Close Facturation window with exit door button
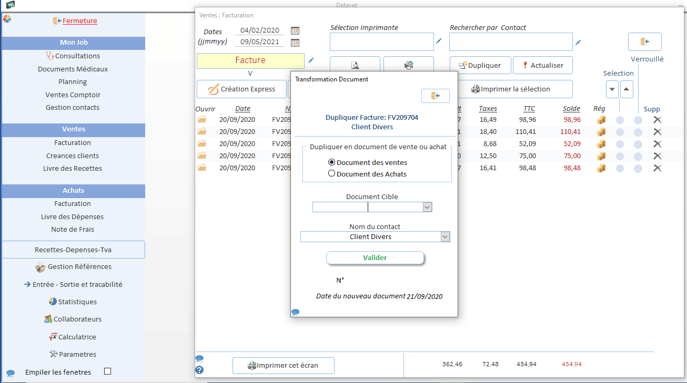Screen dimensions: 687x383 point(644,42)
